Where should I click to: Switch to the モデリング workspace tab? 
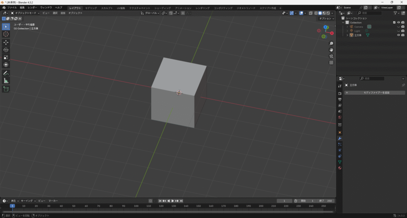tap(91, 8)
